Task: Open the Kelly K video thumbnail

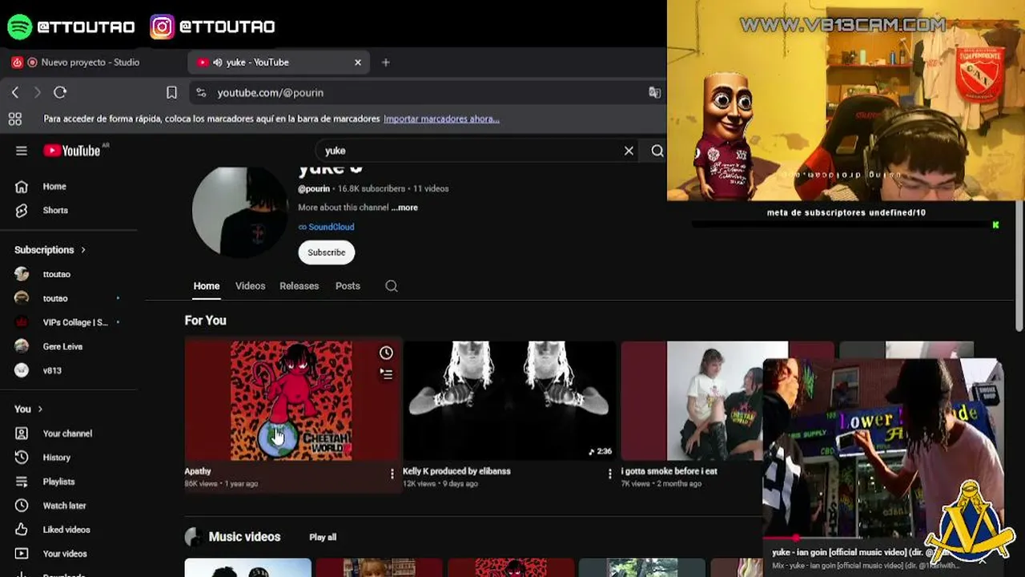Action: click(x=510, y=401)
